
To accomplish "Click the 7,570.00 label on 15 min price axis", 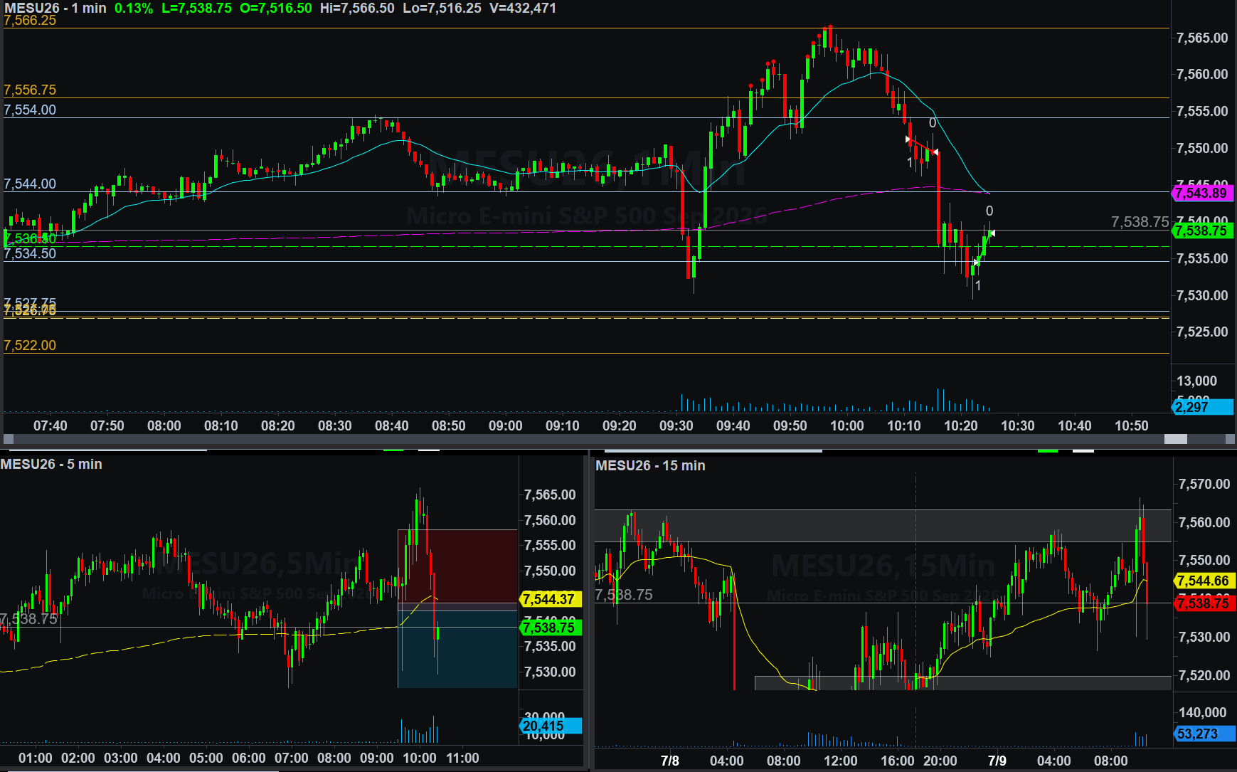I will (x=1204, y=484).
